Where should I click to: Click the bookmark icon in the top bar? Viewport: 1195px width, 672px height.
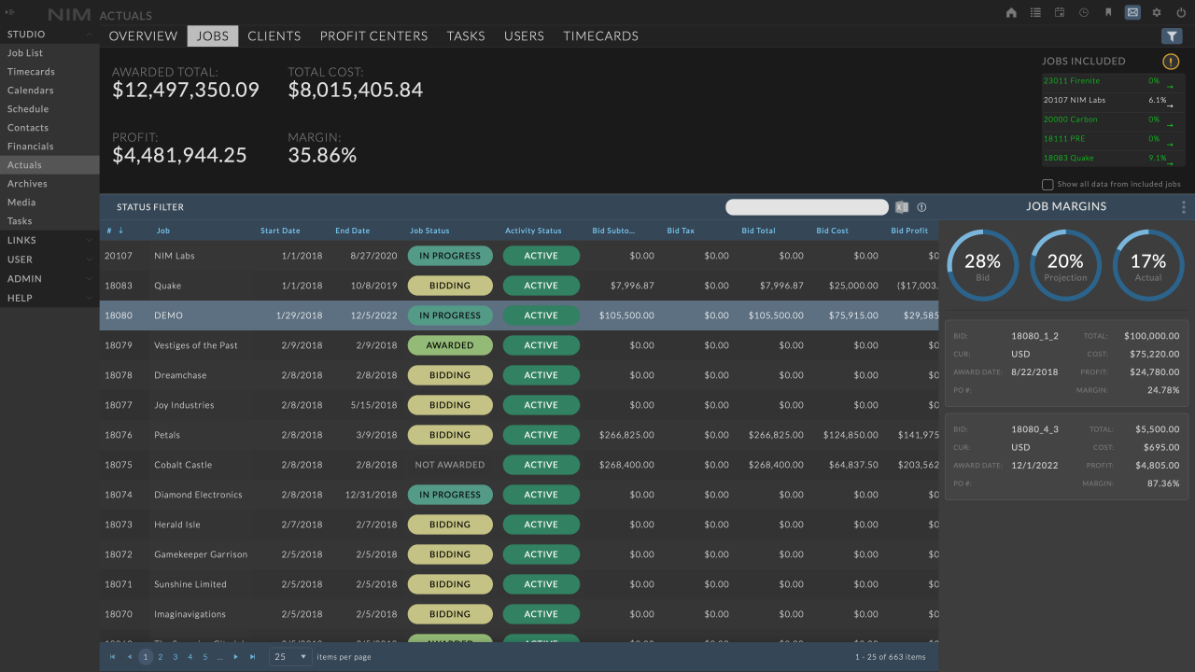tap(1108, 14)
